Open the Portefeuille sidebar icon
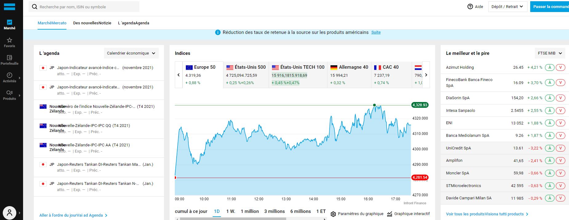Screen dimensions: 569x220 [10, 58]
